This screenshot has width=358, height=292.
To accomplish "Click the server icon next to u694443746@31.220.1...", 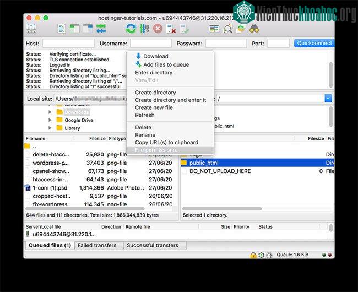I will click(28, 234).
